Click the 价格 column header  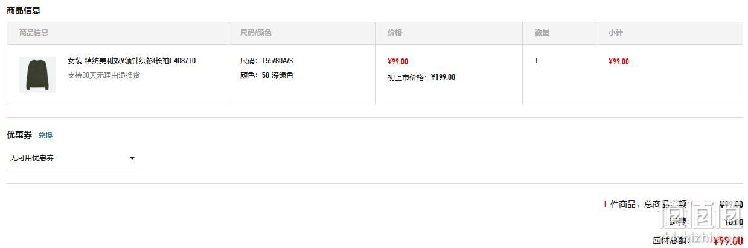point(395,33)
